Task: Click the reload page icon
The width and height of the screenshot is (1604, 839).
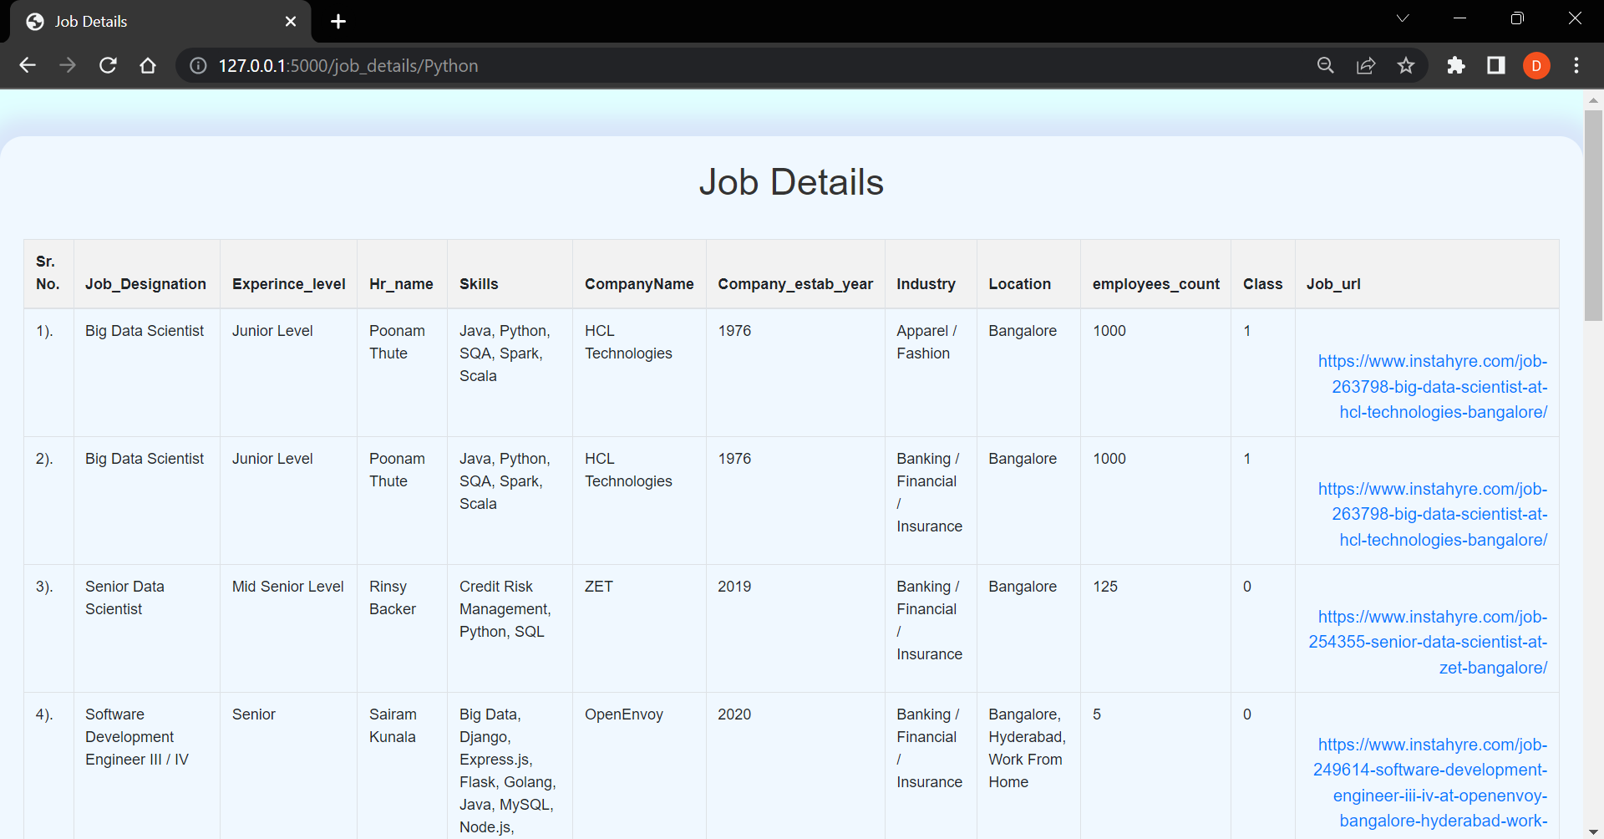Action: 108,65
